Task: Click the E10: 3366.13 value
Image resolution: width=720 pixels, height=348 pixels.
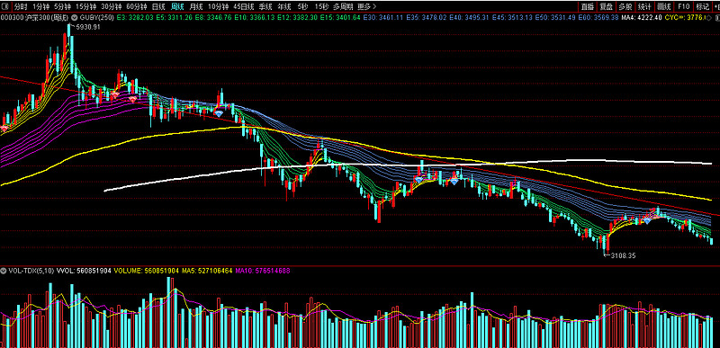Action: [x=254, y=17]
